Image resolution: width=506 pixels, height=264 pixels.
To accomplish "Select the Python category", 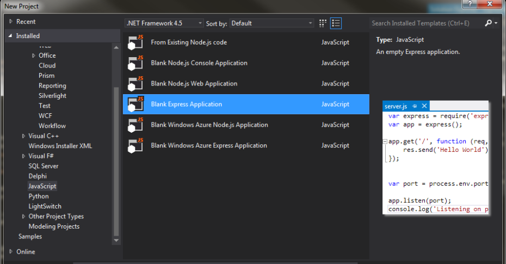I will click(39, 196).
